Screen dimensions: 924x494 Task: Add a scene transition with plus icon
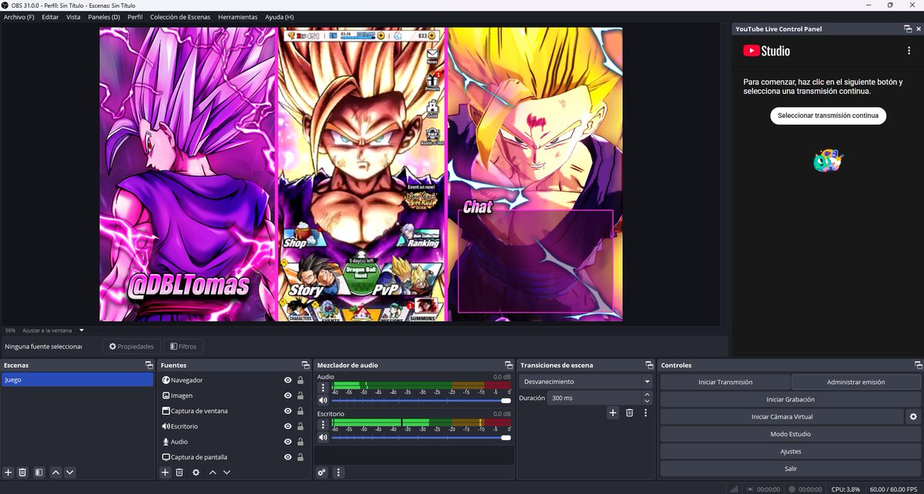point(613,412)
